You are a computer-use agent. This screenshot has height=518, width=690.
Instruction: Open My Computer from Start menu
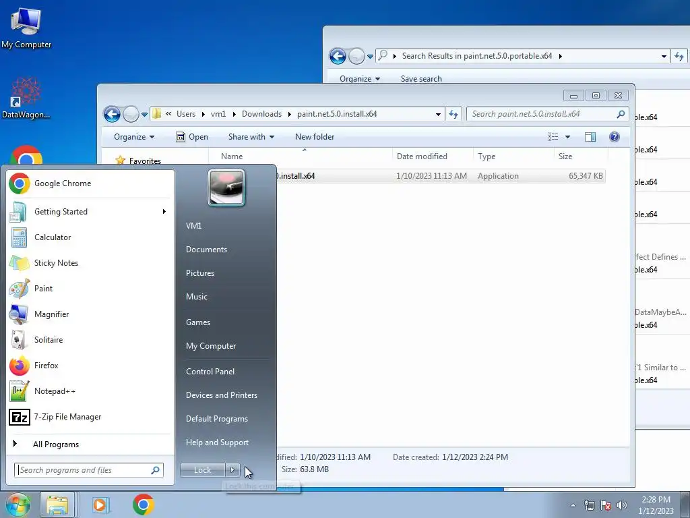[x=211, y=346]
